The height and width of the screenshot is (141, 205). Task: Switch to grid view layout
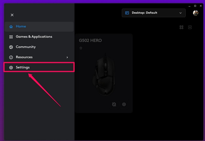181,27
